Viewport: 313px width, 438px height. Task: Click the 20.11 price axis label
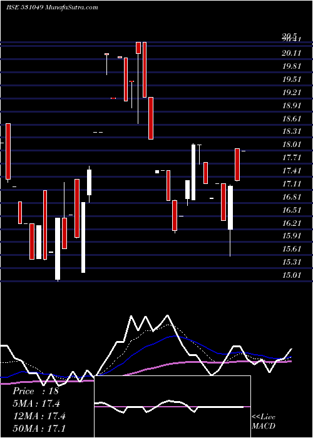(x=292, y=53)
